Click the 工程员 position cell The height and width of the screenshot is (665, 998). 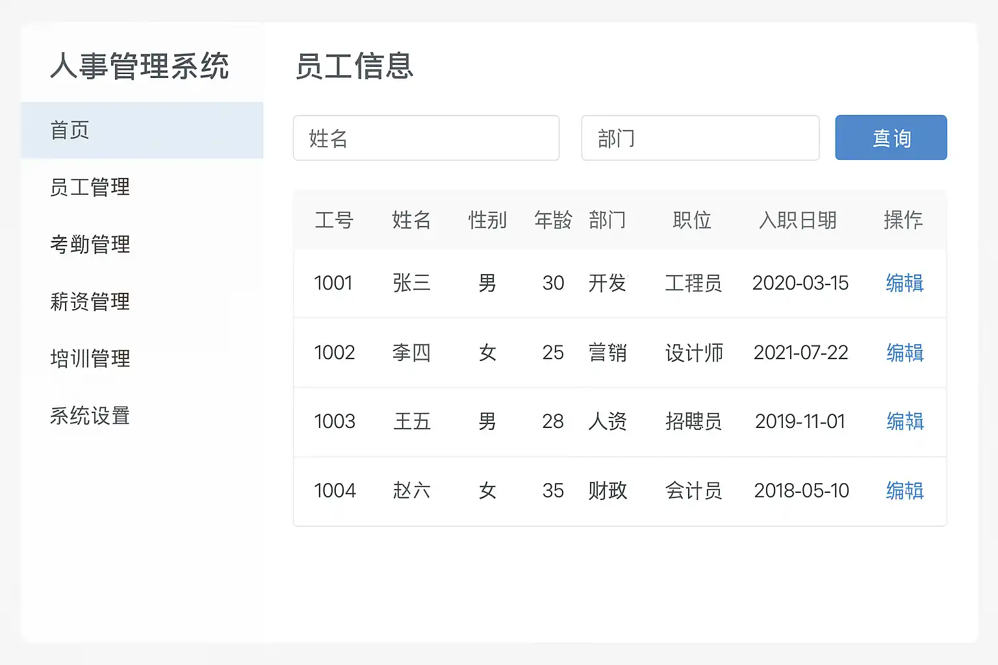point(693,283)
